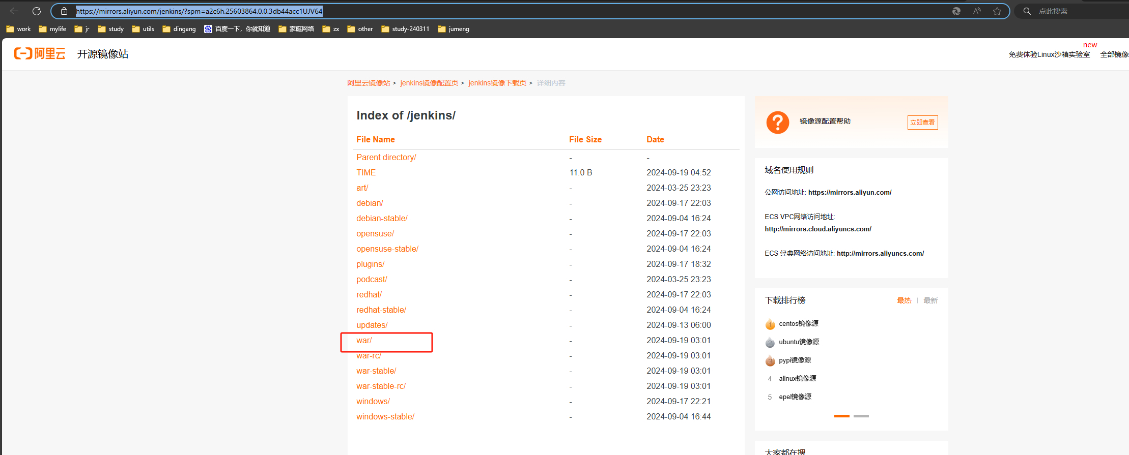This screenshot has width=1129, height=455.
Task: Click the lock icon in address bar
Action: pos(64,11)
